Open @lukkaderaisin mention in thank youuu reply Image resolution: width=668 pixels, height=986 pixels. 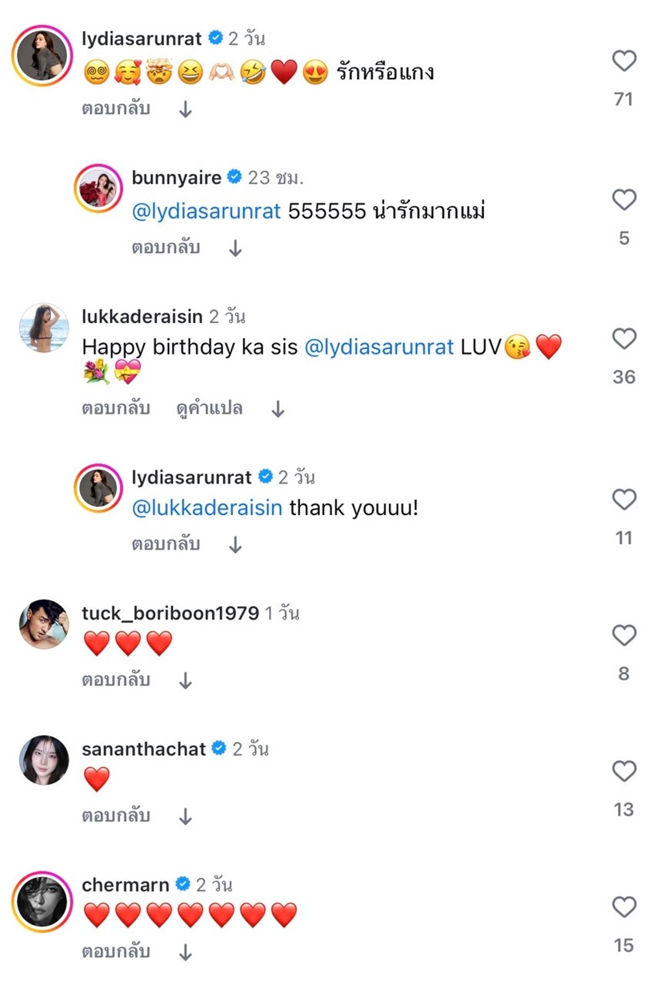tap(207, 508)
